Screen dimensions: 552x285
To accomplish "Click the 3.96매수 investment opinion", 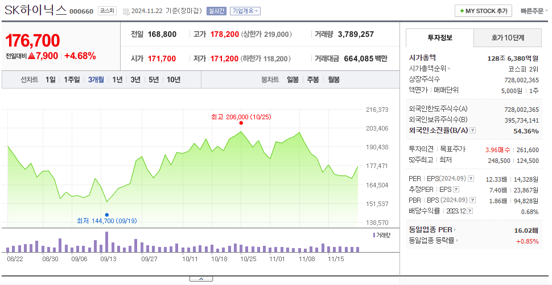I will [x=497, y=150].
